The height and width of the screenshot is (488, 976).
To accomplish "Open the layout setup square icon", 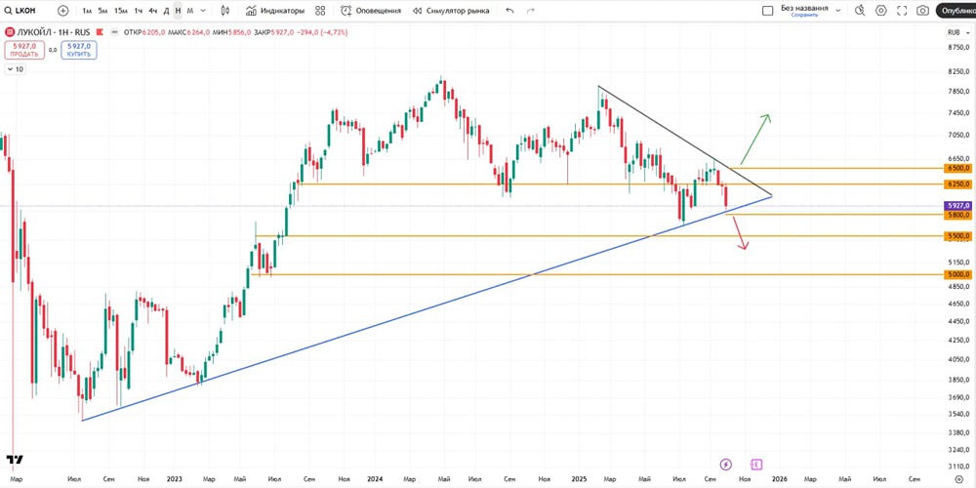I will (x=767, y=11).
